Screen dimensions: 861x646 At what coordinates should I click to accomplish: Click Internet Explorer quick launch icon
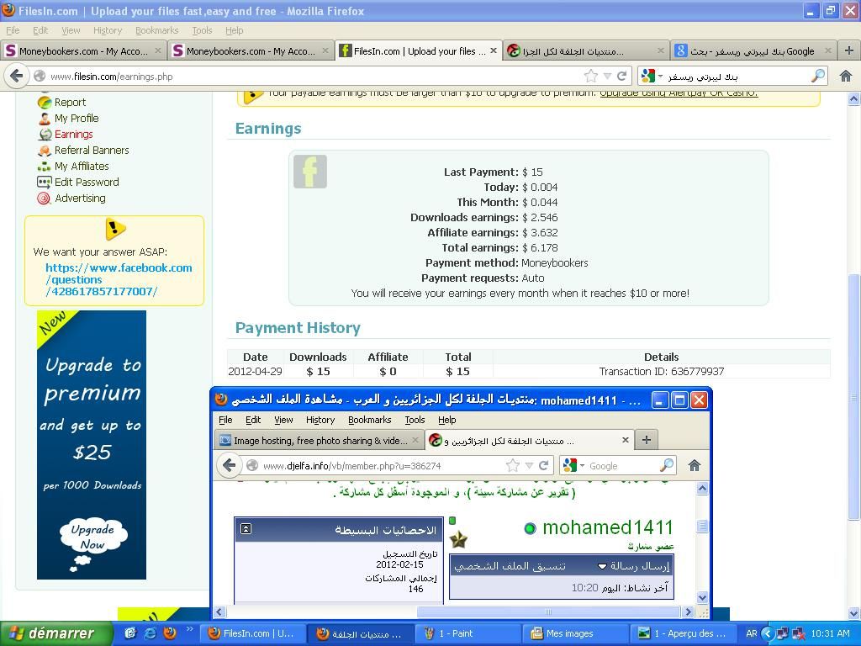pyautogui.click(x=150, y=633)
